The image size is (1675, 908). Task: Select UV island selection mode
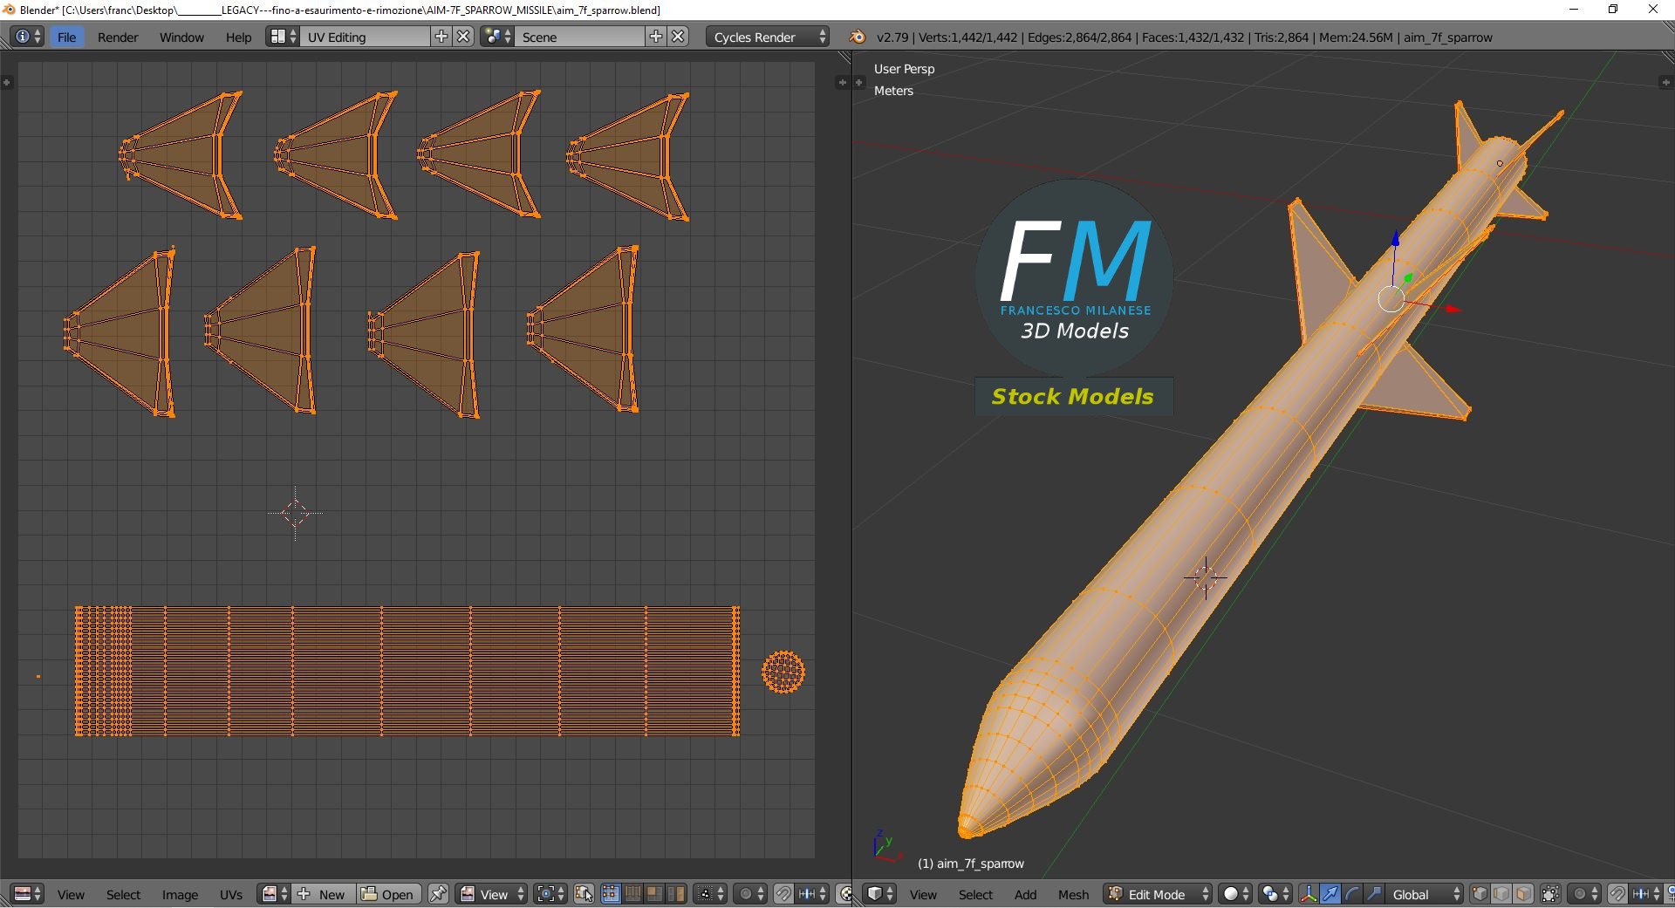click(675, 894)
